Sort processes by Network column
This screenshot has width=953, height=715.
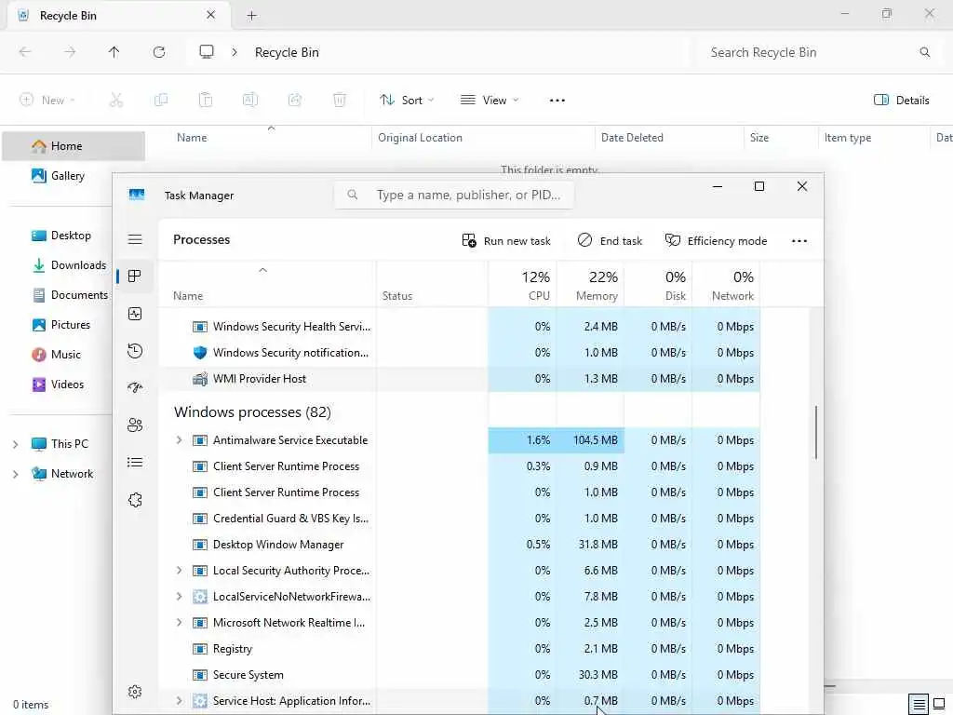click(x=726, y=286)
